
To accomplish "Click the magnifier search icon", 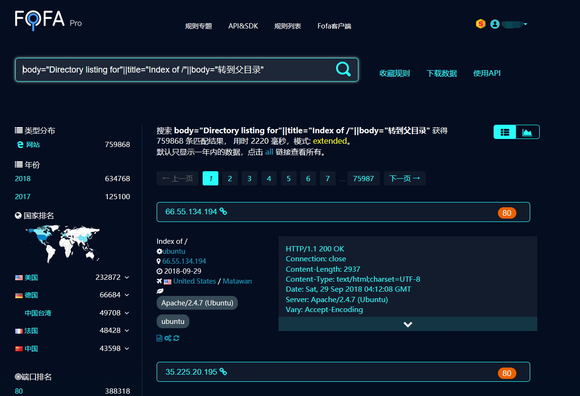I will 343,69.
